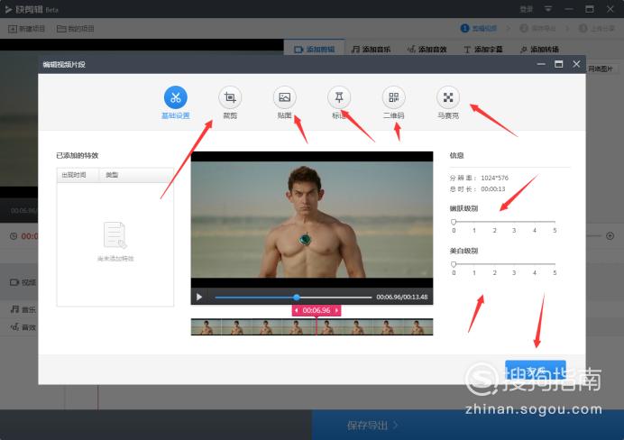
Task: Click the step 1 编辑视频 indicator
Action: tap(478, 28)
